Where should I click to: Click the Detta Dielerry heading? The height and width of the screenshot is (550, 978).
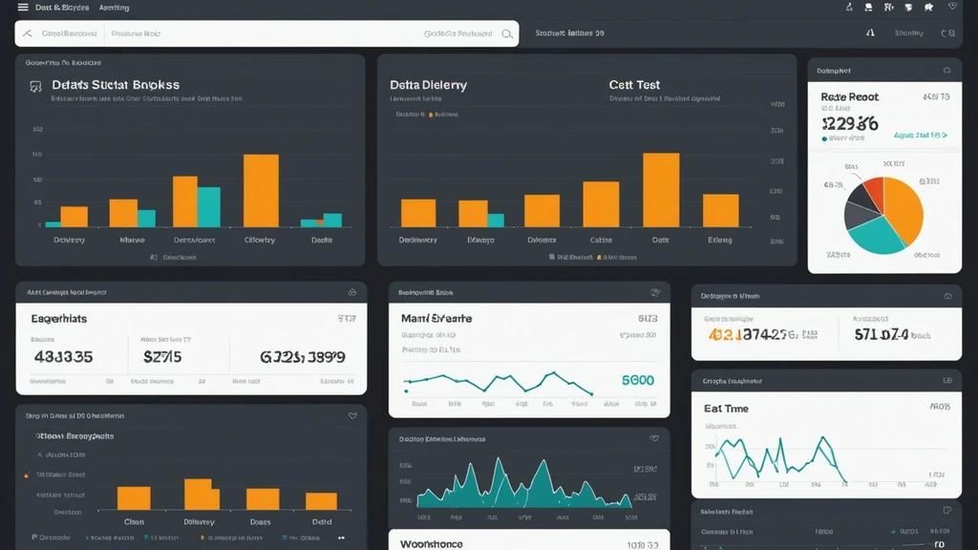429,85
